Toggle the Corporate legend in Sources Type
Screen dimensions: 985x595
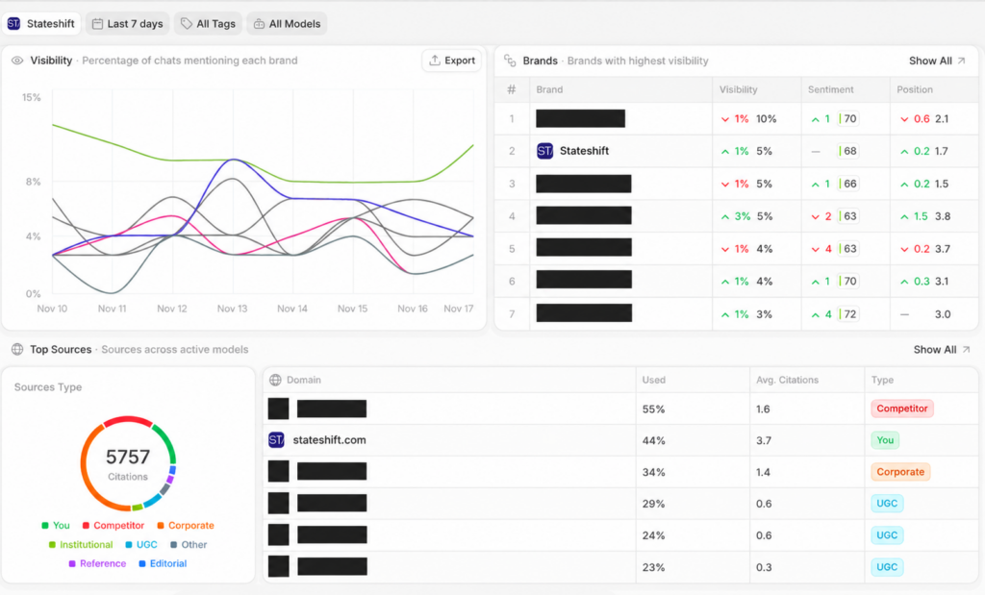(x=186, y=526)
